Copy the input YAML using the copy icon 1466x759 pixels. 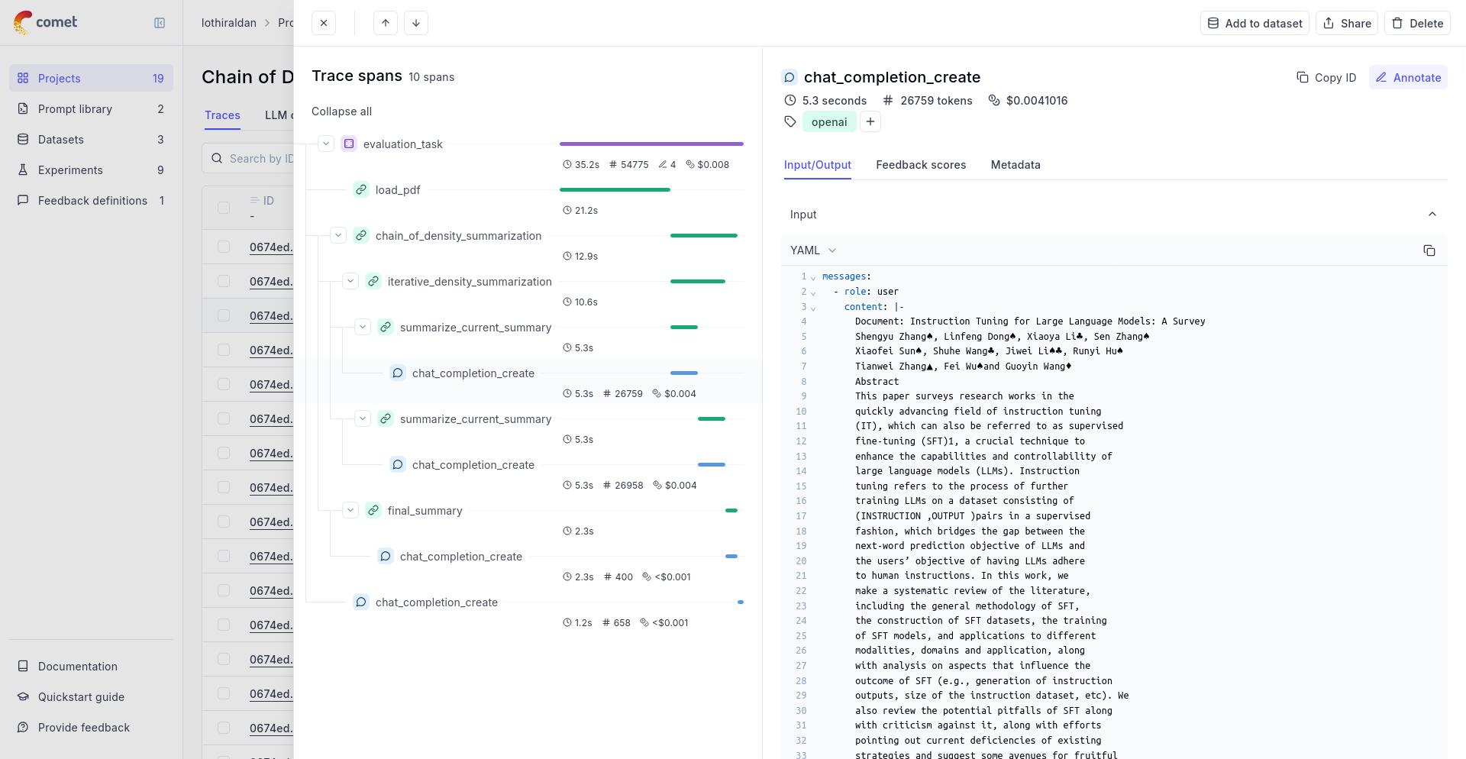[1429, 250]
